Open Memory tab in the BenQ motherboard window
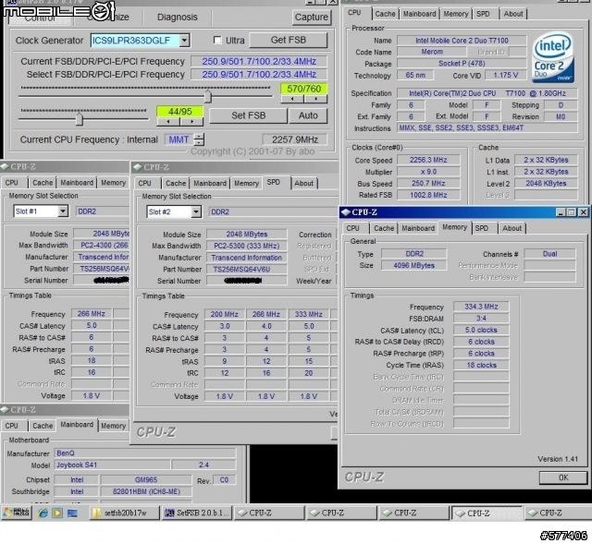The width and height of the screenshot is (592, 543). click(113, 426)
